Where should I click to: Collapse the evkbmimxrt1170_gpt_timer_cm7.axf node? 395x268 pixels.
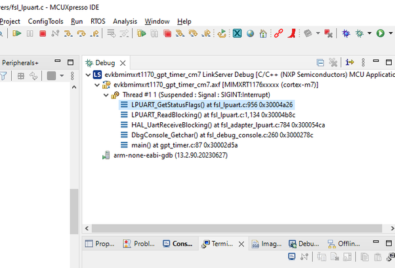click(97, 85)
